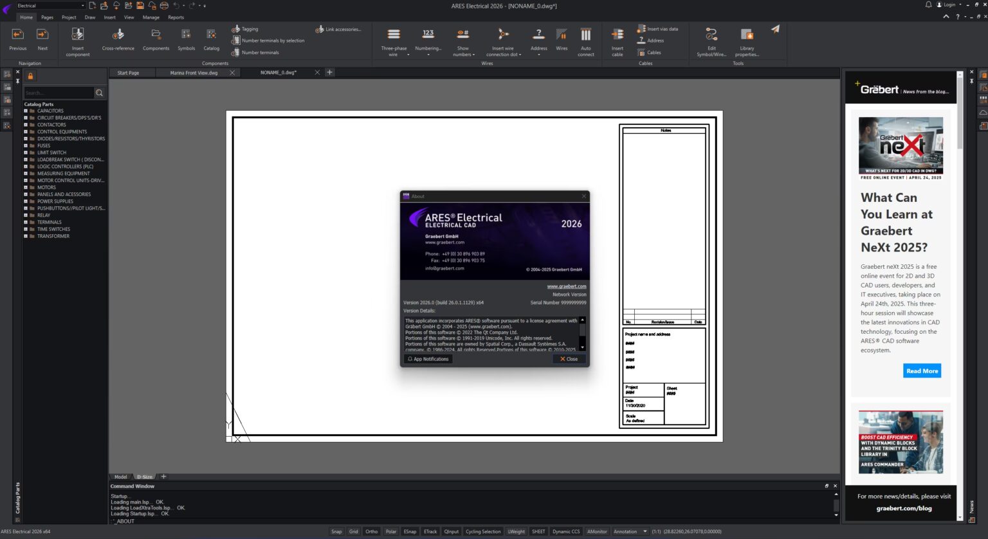Expand the MOTORS tree node
This screenshot has width=988, height=539.
point(26,187)
